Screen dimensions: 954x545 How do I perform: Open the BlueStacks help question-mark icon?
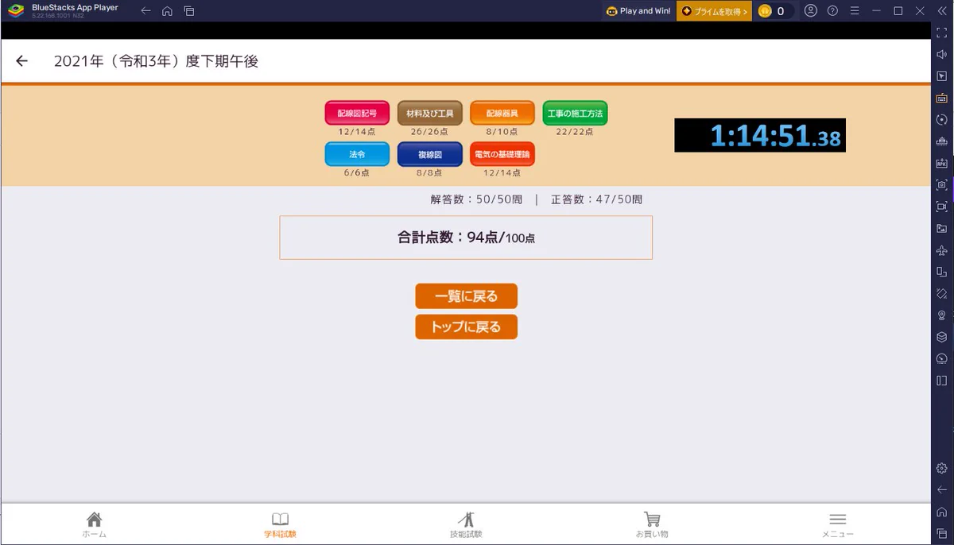(832, 11)
